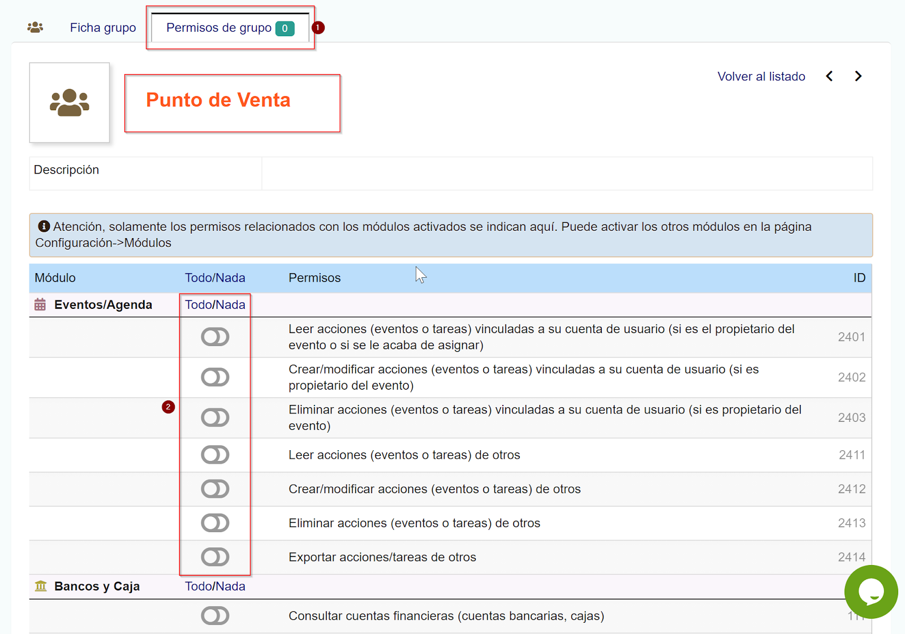The image size is (905, 634).
Task: Click text 'Exportar acciones/tareas de otros'
Action: pos(382,557)
